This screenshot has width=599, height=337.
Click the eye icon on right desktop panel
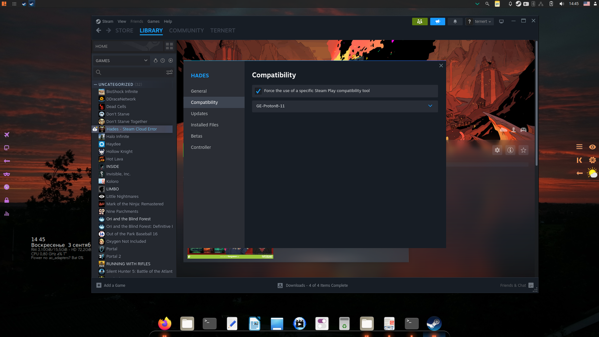593,147
